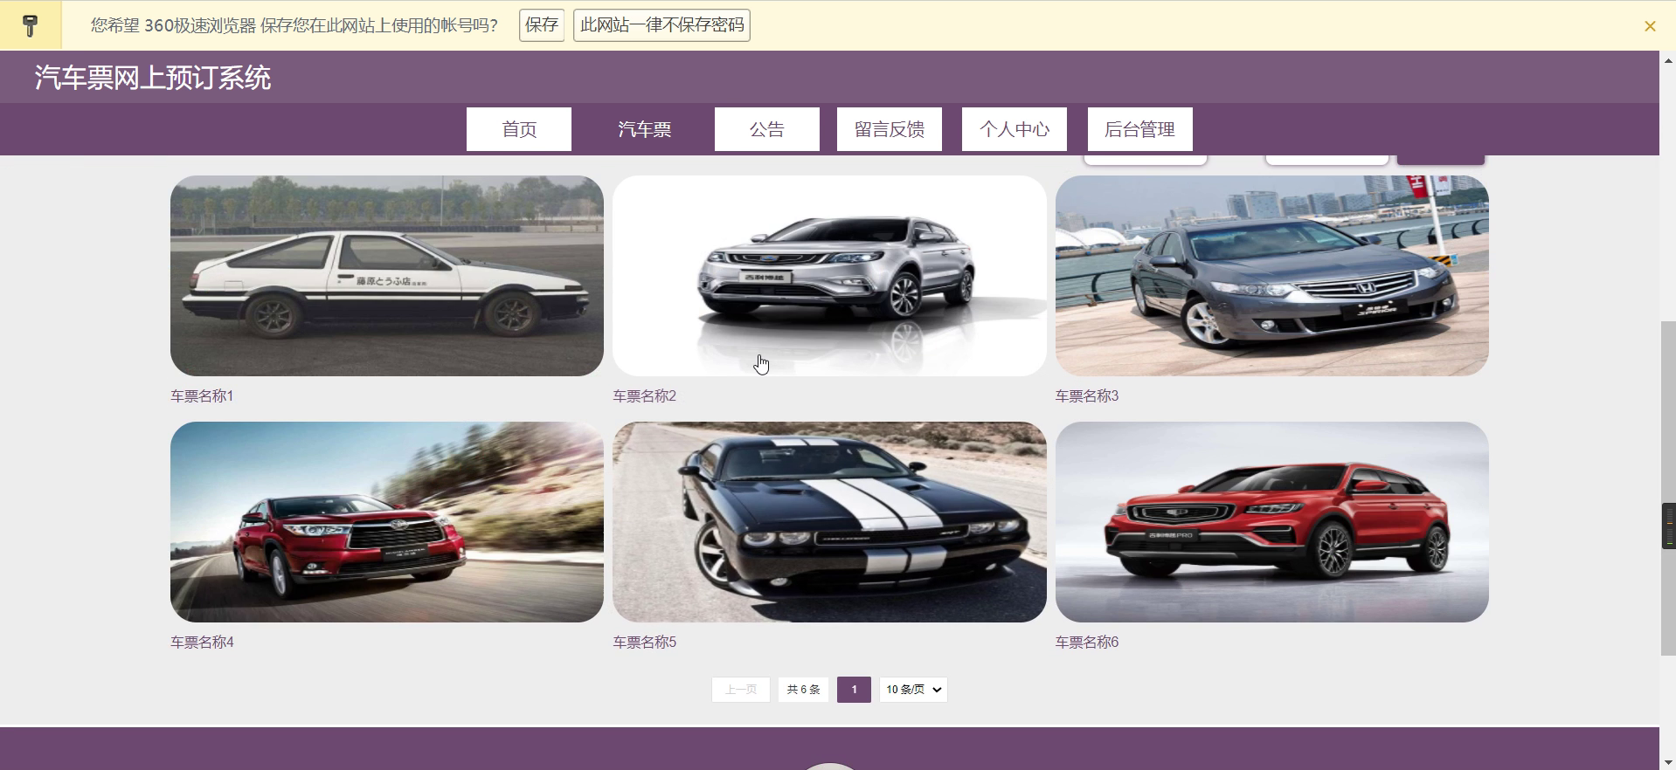Image resolution: width=1676 pixels, height=770 pixels.
Task: Choose 此网站一律不保存密码 option
Action: tap(661, 25)
